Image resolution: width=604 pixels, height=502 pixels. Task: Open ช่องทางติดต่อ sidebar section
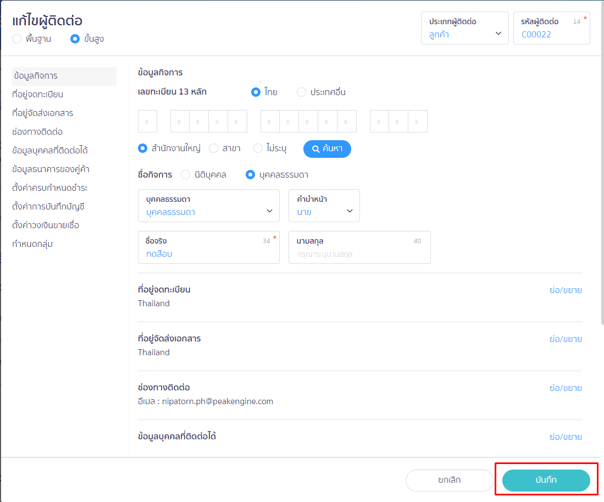(37, 132)
